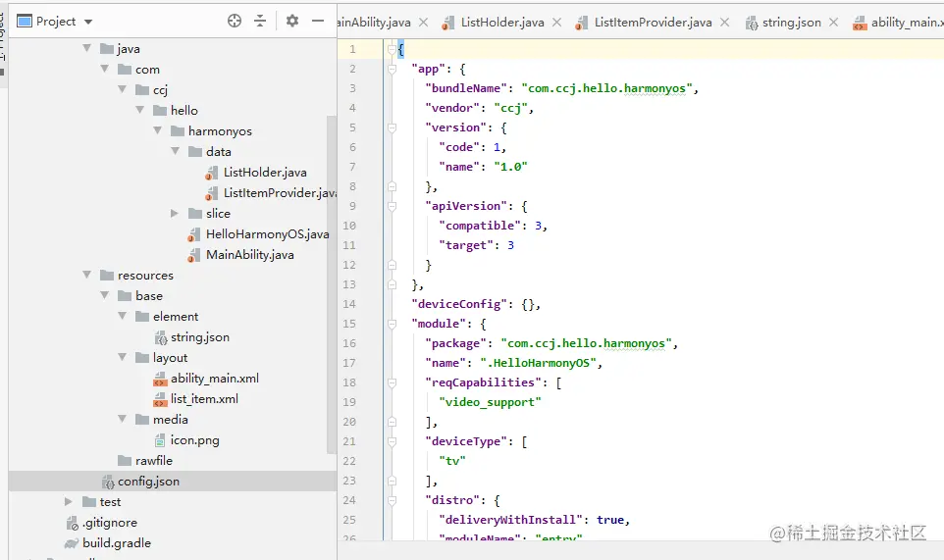Select config.json in the project tree

148,482
